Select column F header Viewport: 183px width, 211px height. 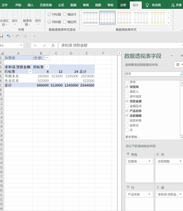[x=103, y=53]
